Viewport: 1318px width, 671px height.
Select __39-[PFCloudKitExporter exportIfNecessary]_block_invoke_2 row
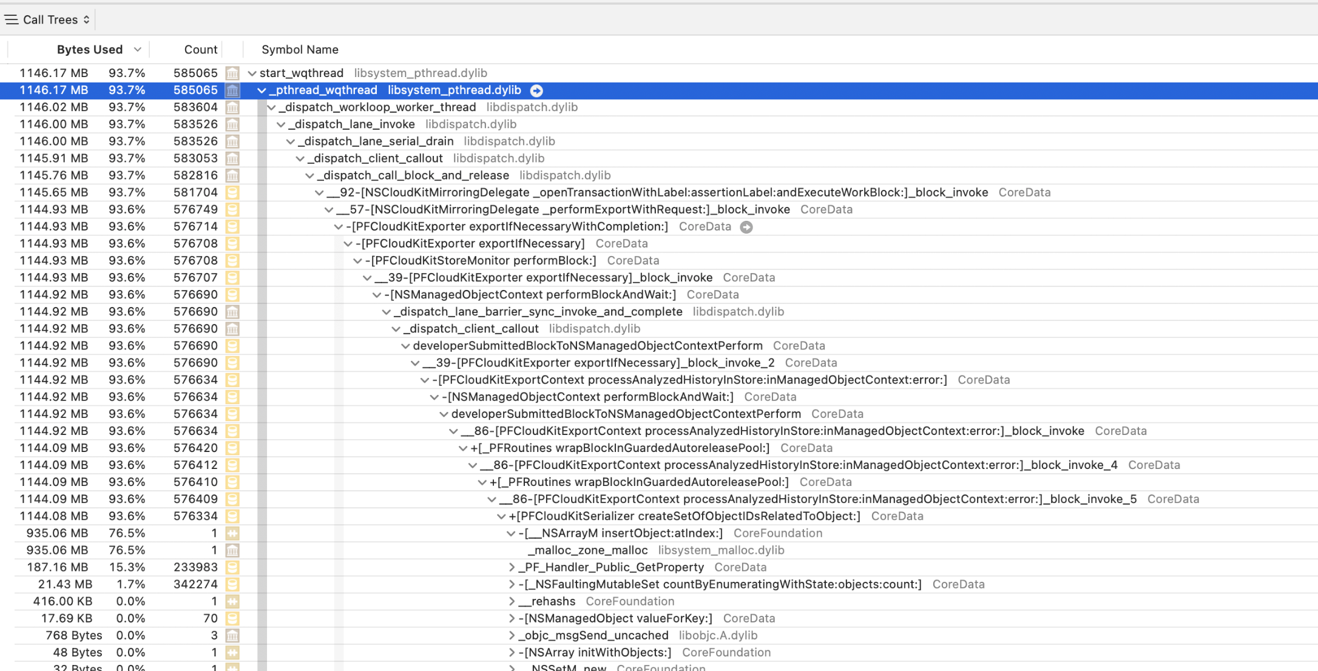coord(659,363)
